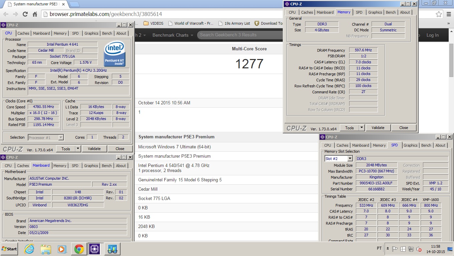Click the Multi-Core score 1277
The image size is (454, 256).
(249, 64)
